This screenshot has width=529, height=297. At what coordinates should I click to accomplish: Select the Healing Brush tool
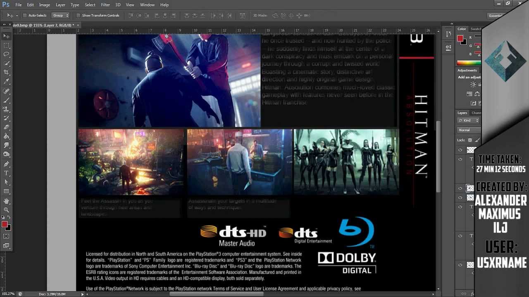click(x=7, y=91)
